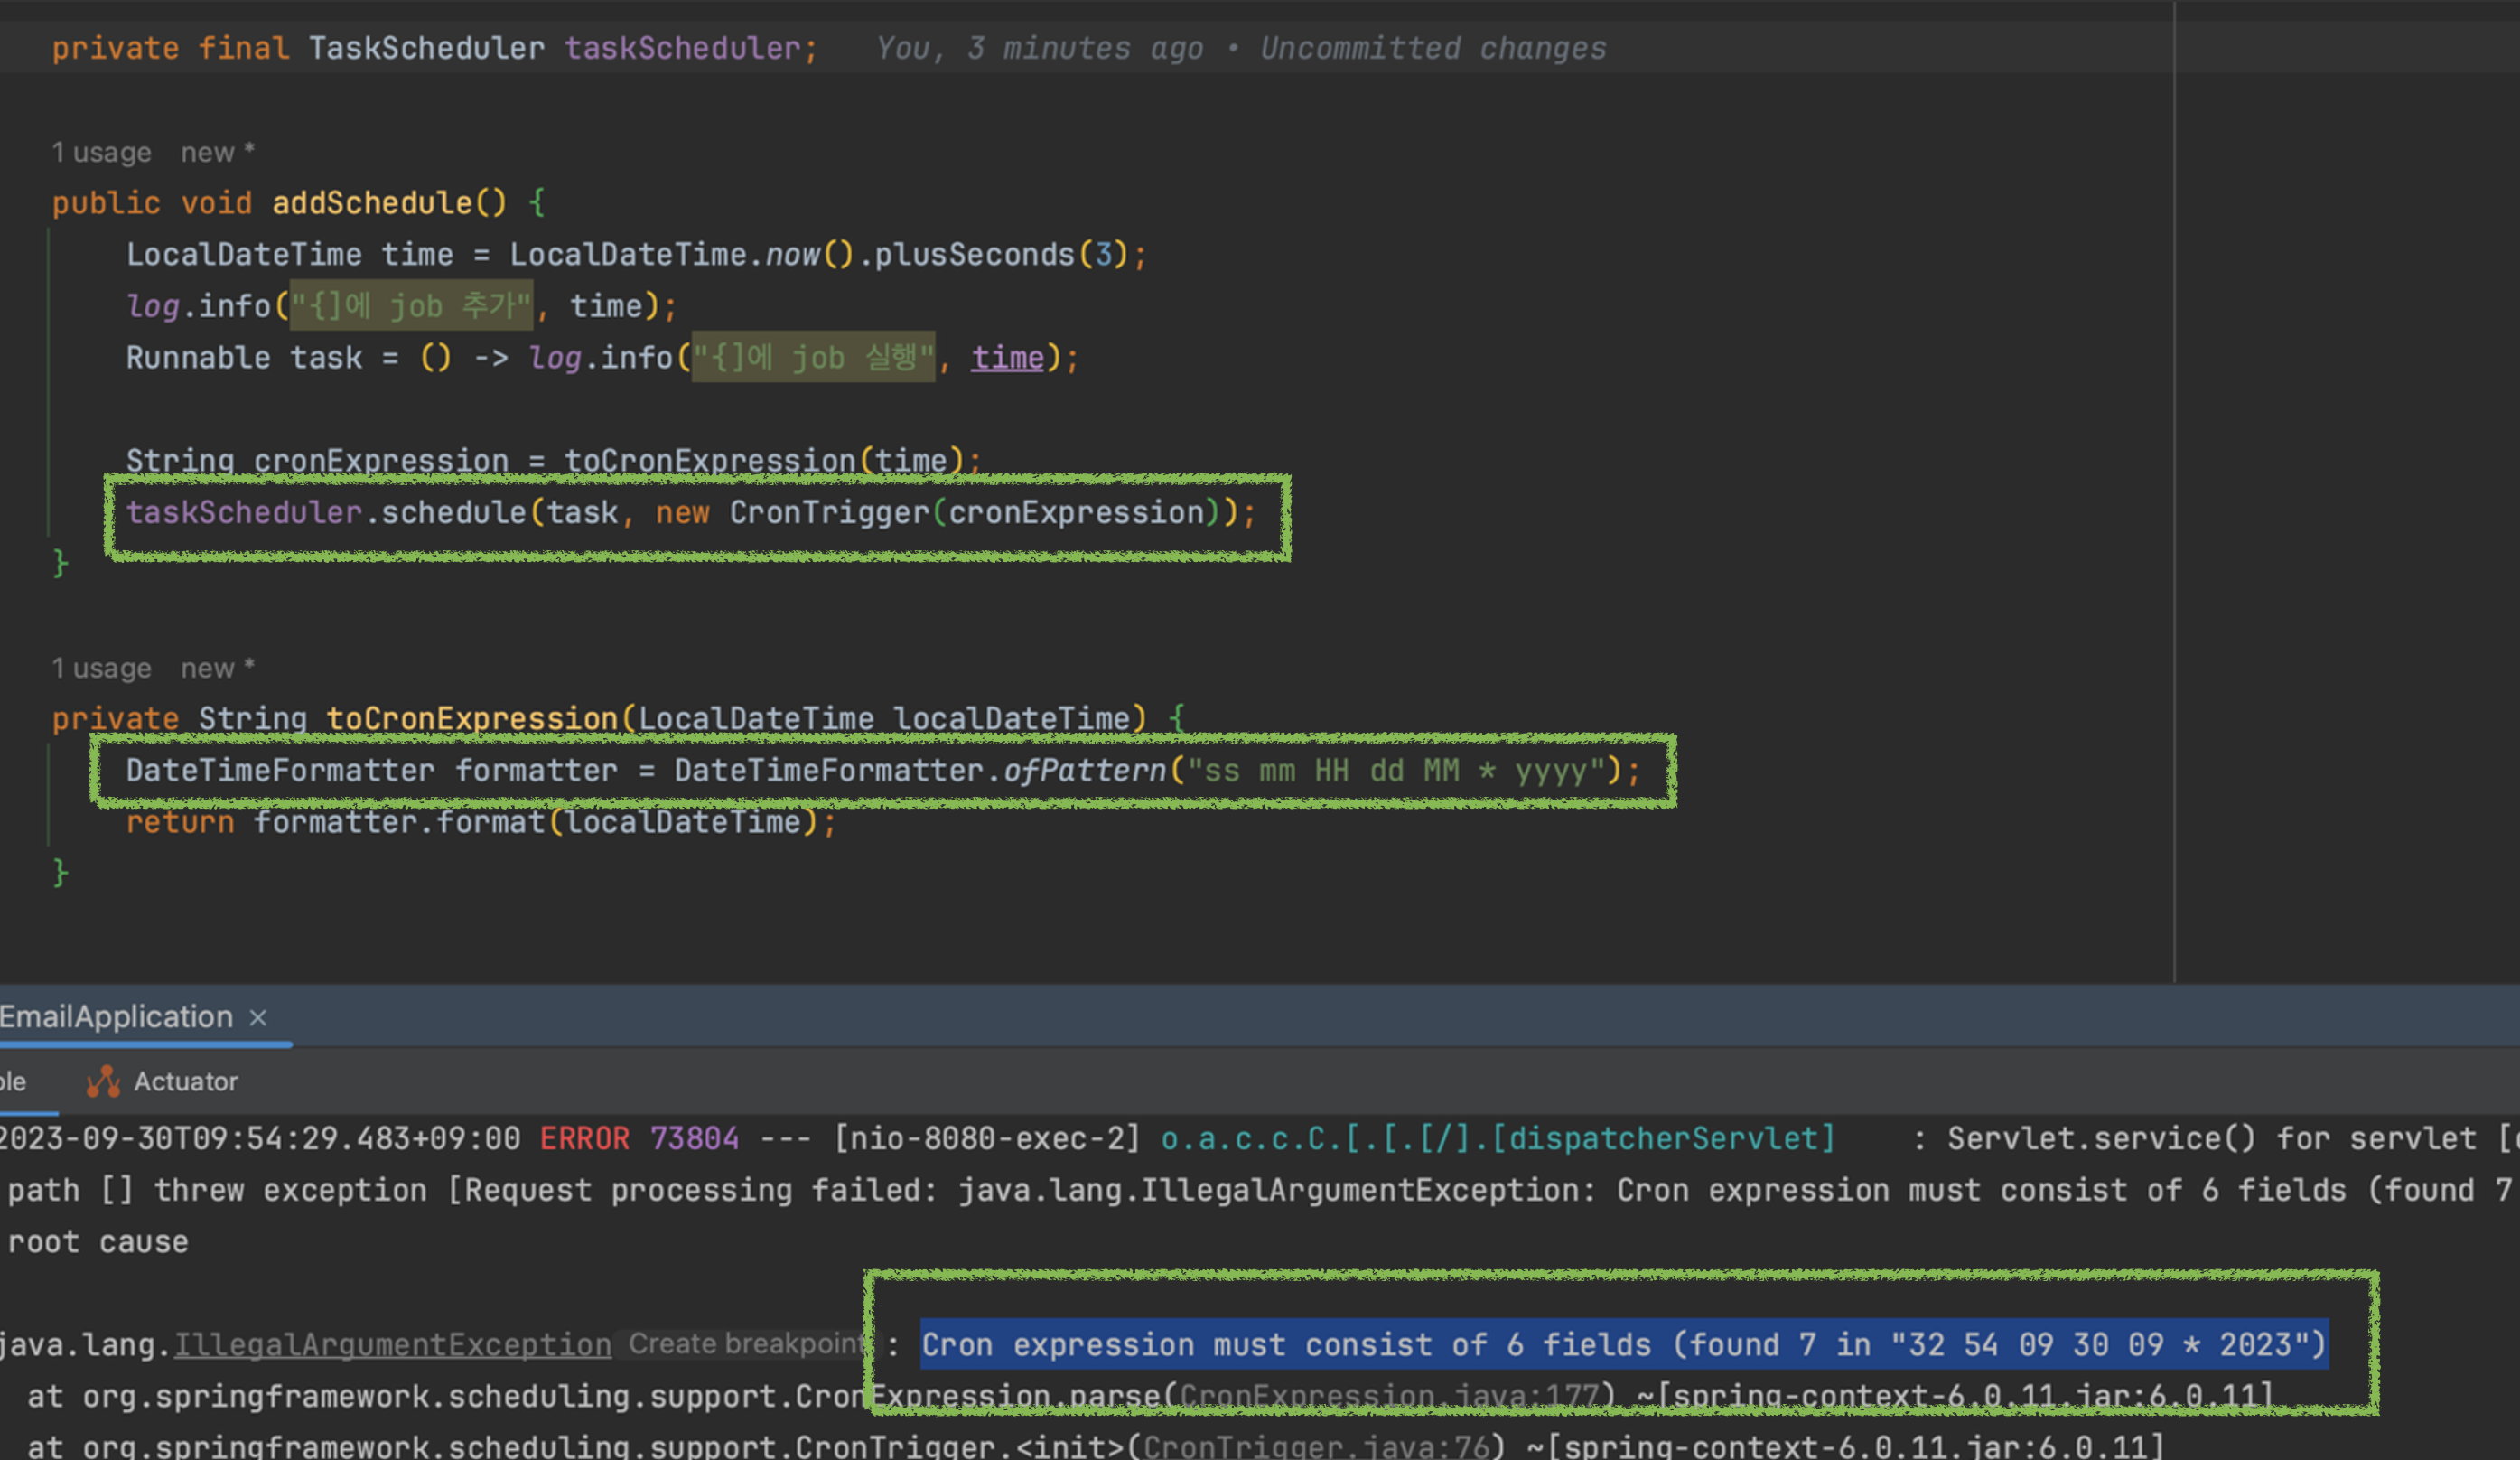Click the Actuator tab icon
The height and width of the screenshot is (1460, 2520).
(103, 1081)
